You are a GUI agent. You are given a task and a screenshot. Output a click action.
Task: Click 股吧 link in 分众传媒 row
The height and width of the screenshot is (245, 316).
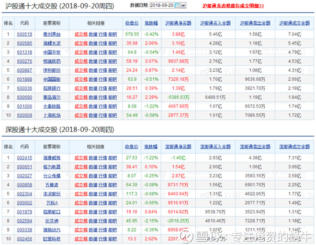[x=113, y=176]
